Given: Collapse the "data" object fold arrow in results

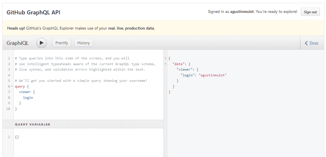Looking at the screenshot, I should [x=165, y=64].
